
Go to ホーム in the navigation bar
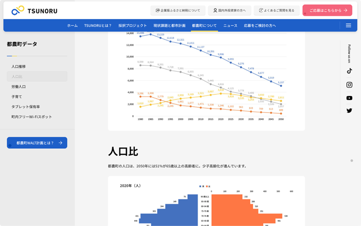[x=72, y=25]
